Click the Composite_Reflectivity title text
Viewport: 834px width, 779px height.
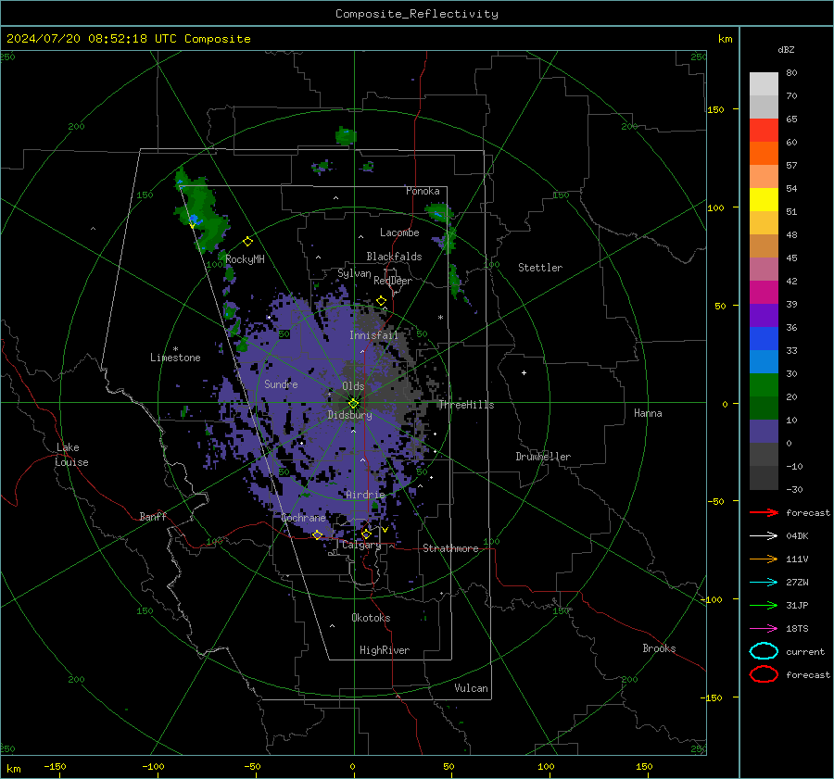click(416, 14)
